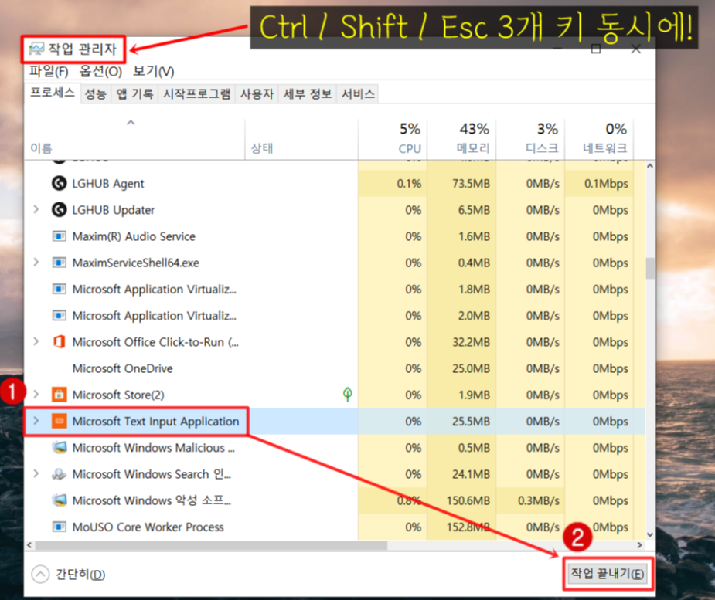The height and width of the screenshot is (600, 715).
Task: Click the MaximServiceShell64.exe process icon
Action: coord(59,263)
